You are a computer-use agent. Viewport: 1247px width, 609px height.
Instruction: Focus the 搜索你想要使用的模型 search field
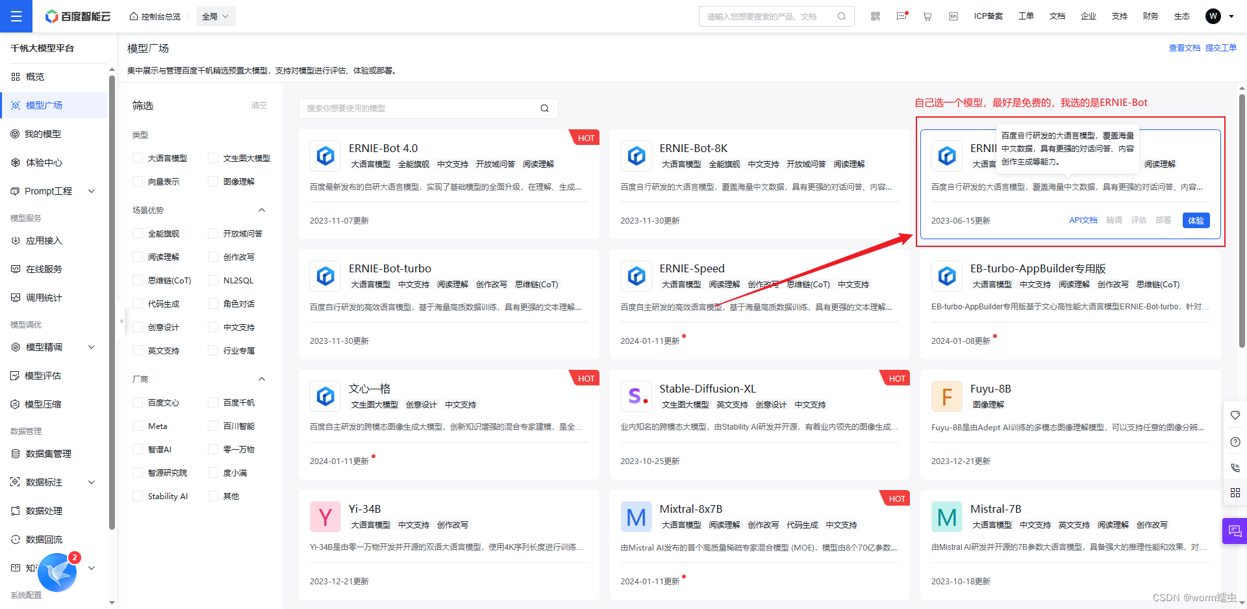pos(429,109)
